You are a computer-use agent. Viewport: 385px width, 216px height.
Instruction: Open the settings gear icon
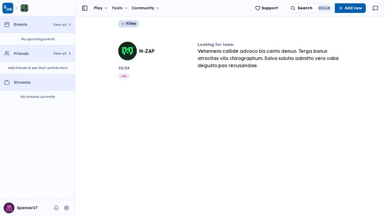pyautogui.click(x=66, y=208)
